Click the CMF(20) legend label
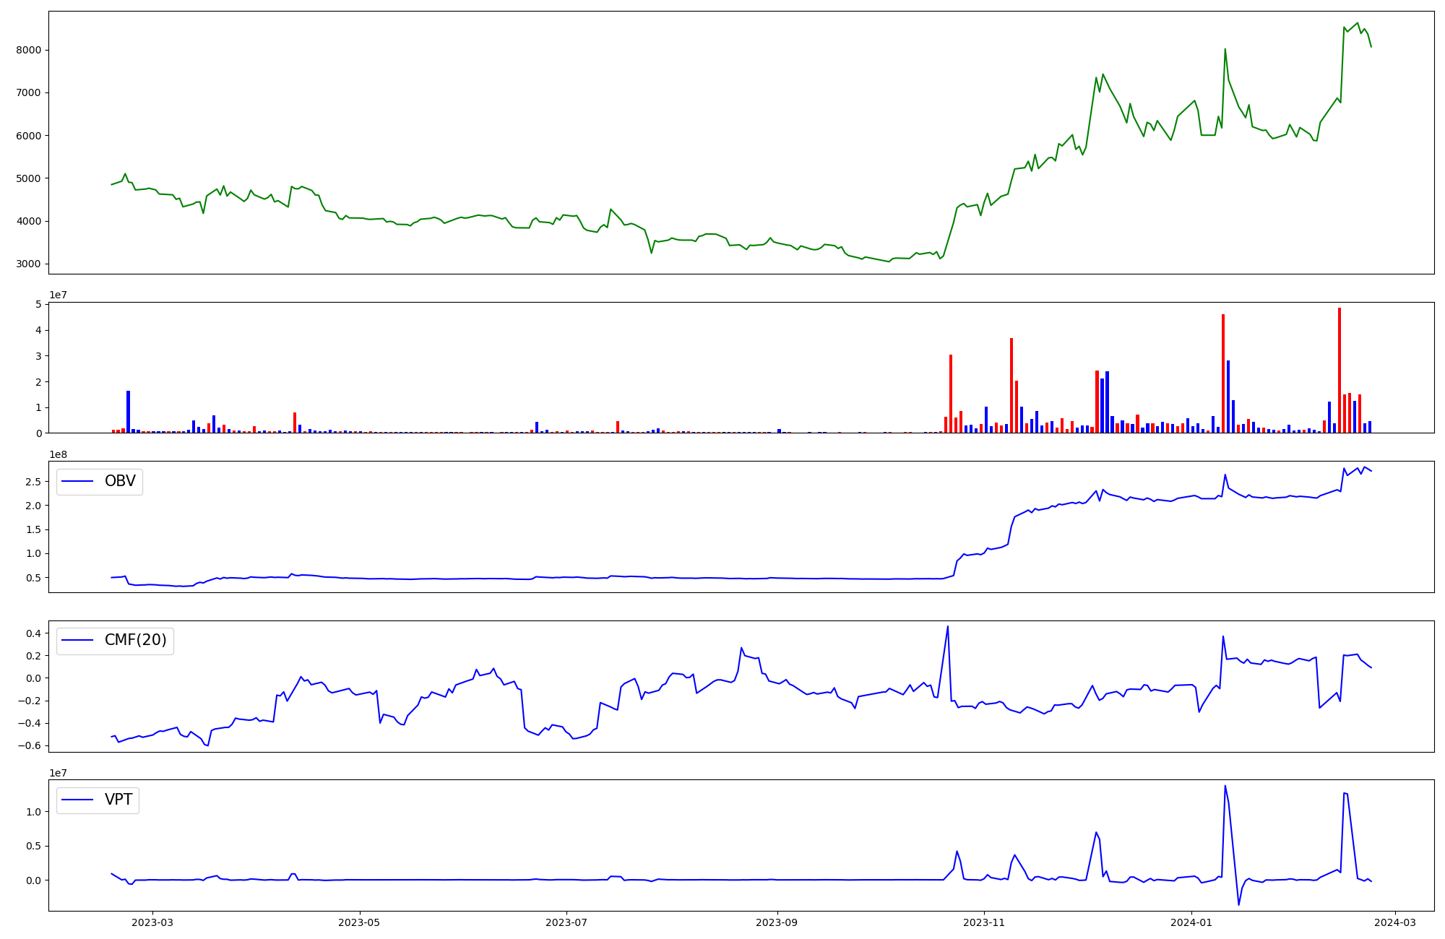1445x939 pixels. [135, 640]
